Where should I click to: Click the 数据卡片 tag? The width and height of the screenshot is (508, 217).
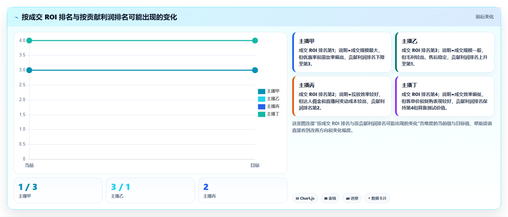click(x=377, y=198)
